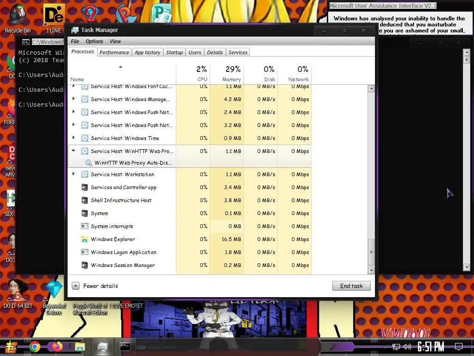Screen dimensions: 474x356
Task: Open the View menu
Action: point(115,41)
